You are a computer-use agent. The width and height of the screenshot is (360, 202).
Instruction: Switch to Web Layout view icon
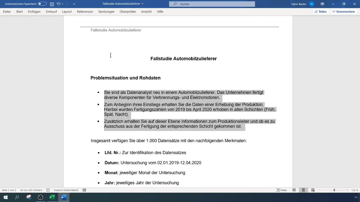(313, 190)
